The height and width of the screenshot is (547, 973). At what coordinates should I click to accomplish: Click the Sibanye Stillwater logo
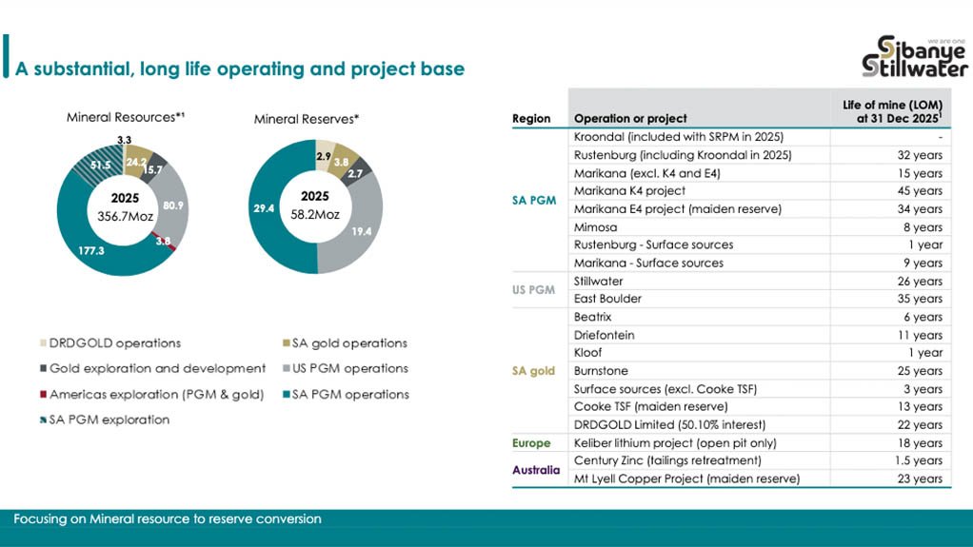click(912, 55)
